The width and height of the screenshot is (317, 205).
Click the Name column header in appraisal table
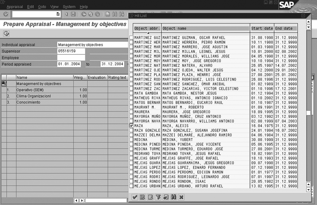pyautogui.click(x=45, y=78)
